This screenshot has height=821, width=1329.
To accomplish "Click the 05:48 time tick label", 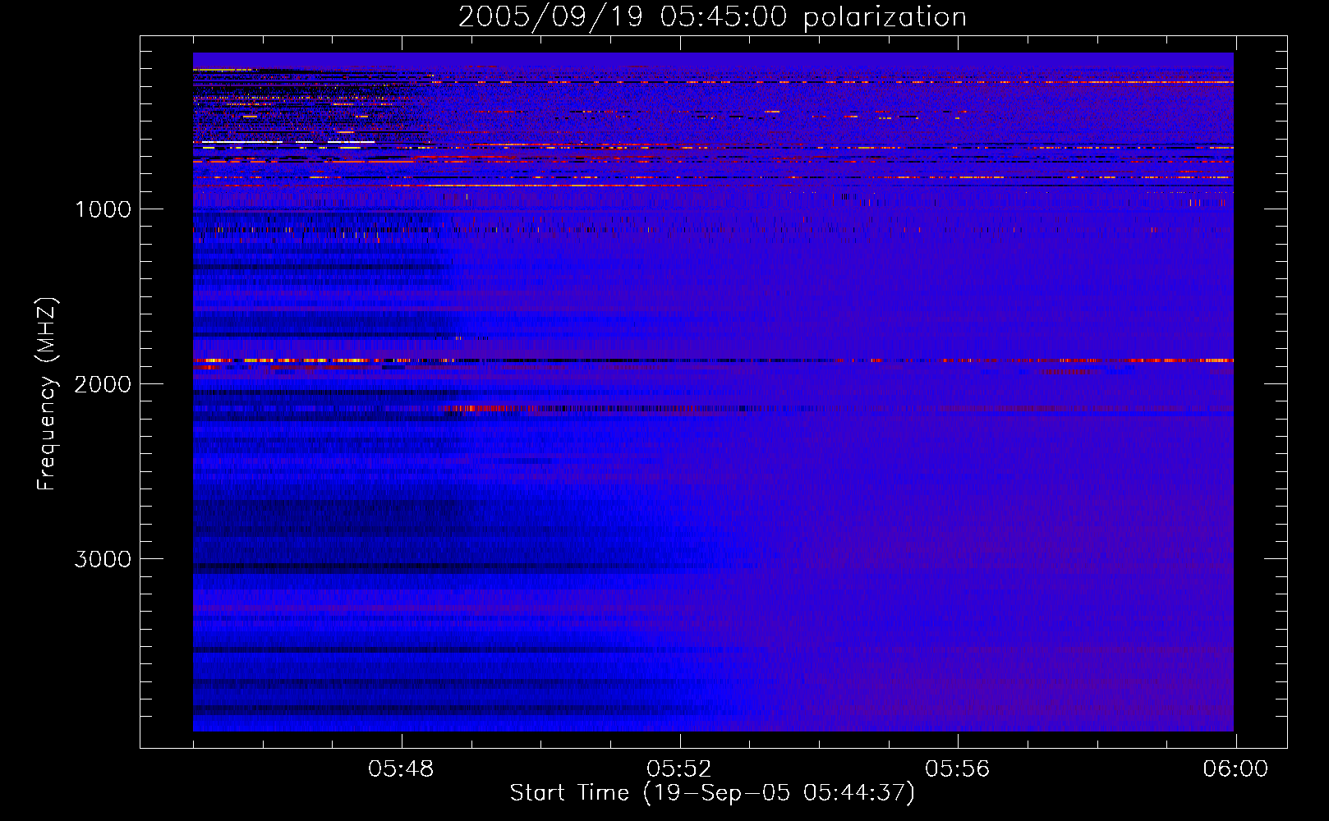I will [401, 769].
